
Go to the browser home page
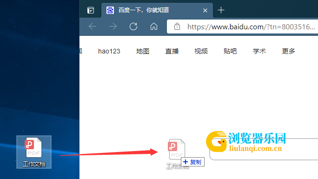154,27
